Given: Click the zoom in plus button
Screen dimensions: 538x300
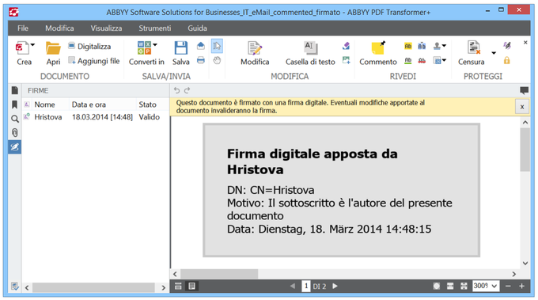Looking at the screenshot, I should tap(521, 286).
